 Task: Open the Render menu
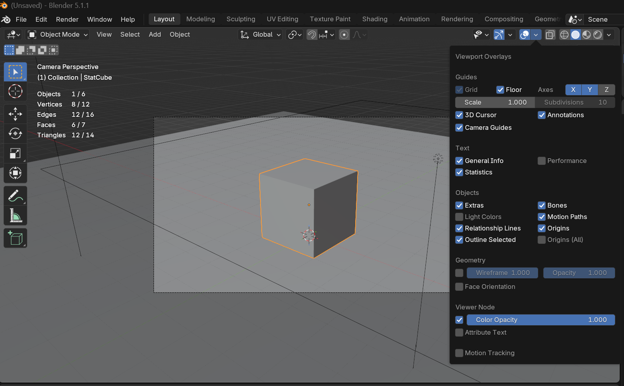point(67,19)
